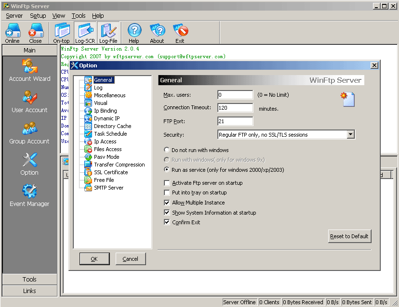
Task: Select Pasv Mode in the options tree
Action: click(x=106, y=157)
